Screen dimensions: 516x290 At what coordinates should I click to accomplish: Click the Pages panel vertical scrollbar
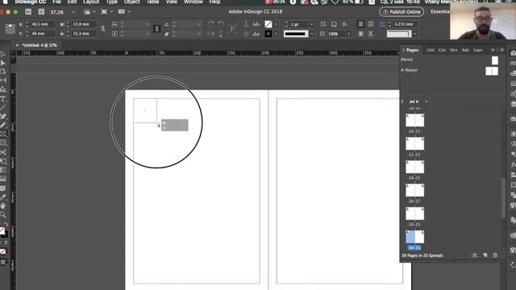503,197
